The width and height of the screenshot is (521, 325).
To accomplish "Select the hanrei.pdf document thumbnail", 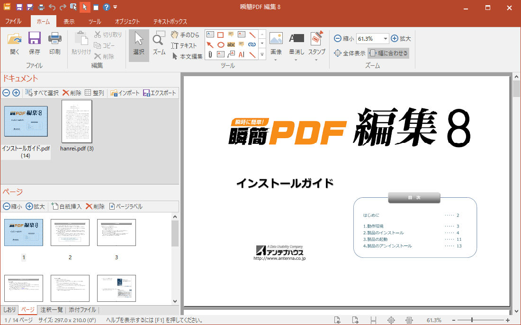I will [x=77, y=122].
